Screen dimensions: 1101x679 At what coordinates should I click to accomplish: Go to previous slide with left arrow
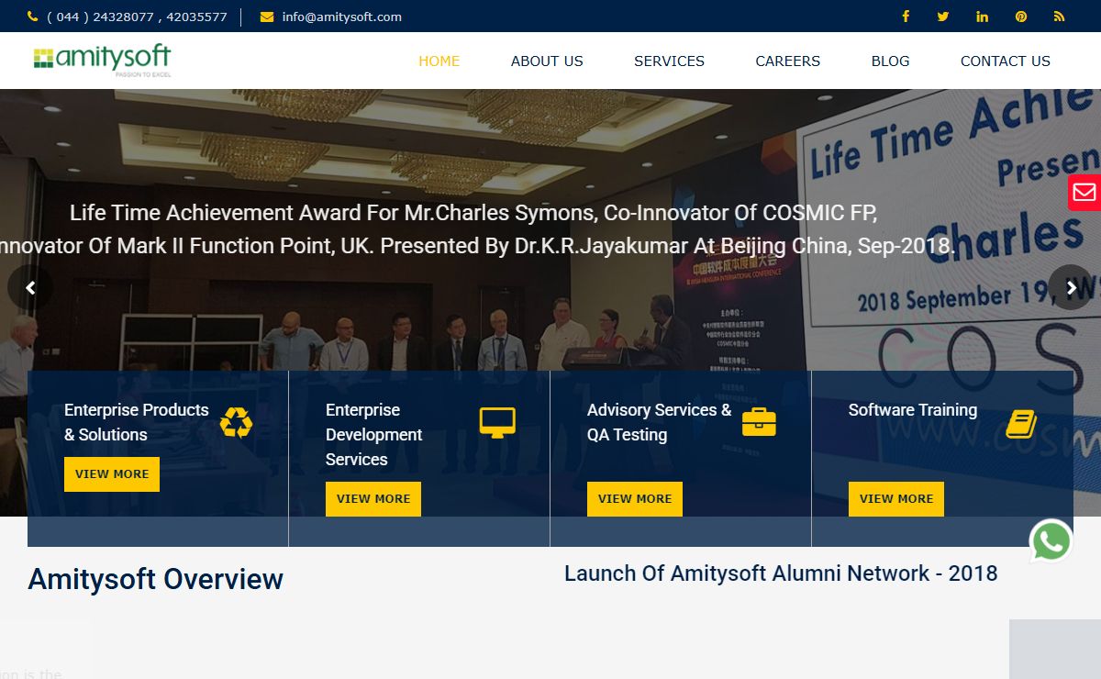(x=30, y=288)
